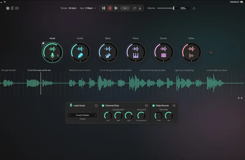Jump to lyric 'I gave you everything'
Viewport: 245px width, 160px height.
[x=184, y=70]
